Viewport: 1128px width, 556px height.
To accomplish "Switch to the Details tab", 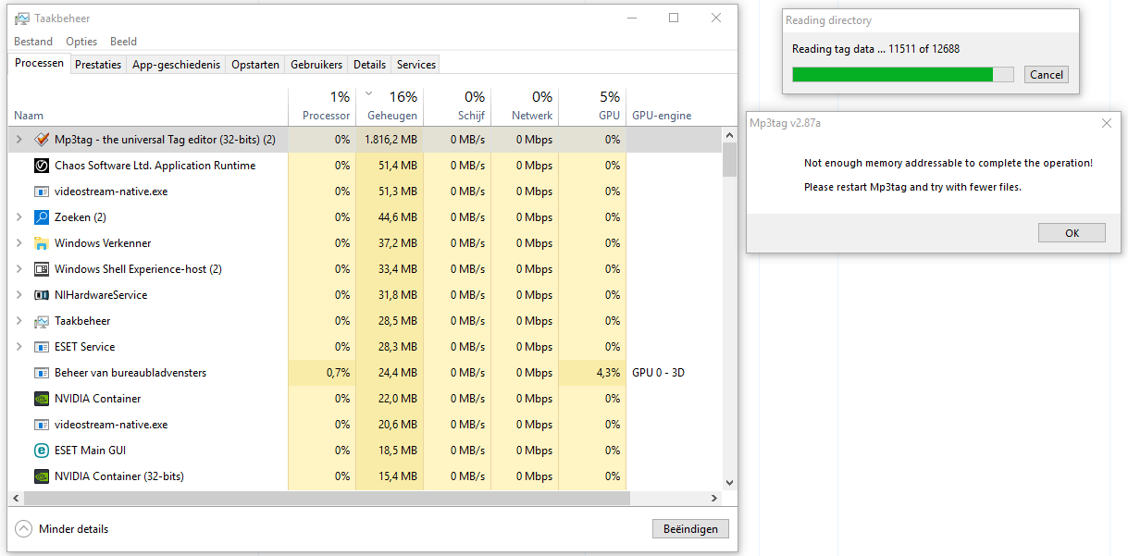I will tap(369, 65).
